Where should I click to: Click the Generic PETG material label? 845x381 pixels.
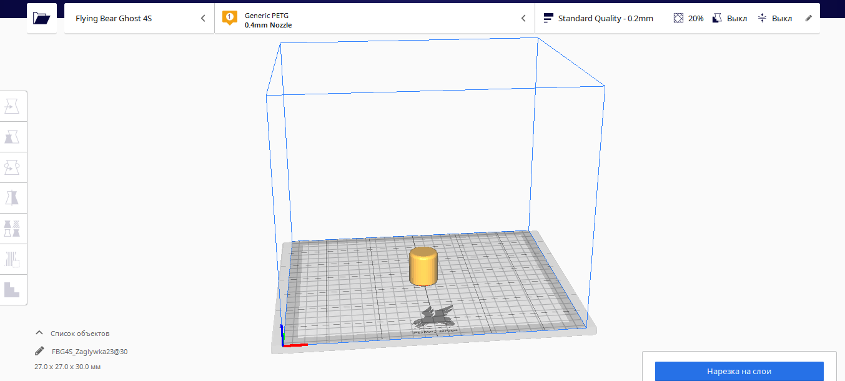pyautogui.click(x=267, y=15)
